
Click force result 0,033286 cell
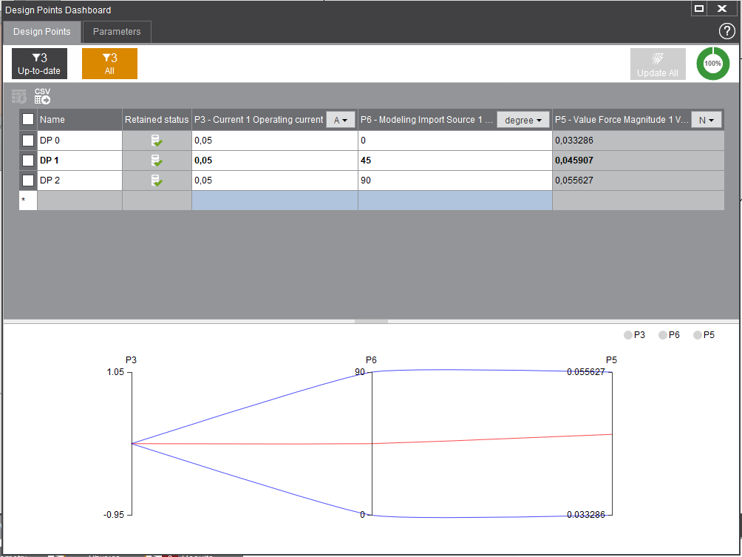(x=639, y=141)
